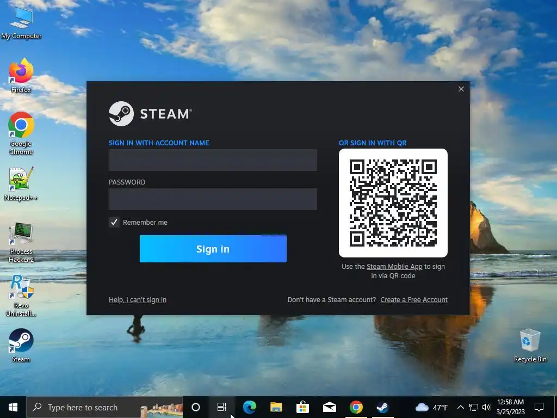557x418 pixels.
Task: Select the Recycle Bin icon
Action: (x=530, y=346)
